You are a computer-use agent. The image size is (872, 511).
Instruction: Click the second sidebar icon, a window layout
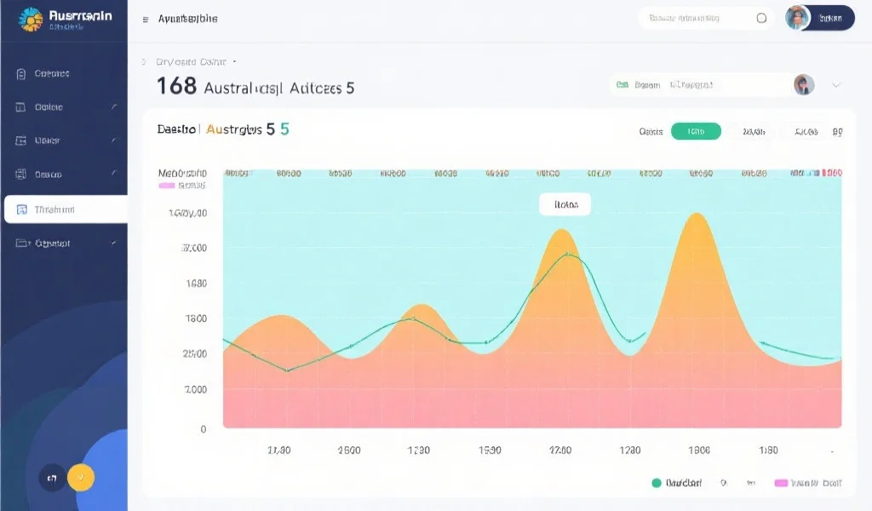20,106
